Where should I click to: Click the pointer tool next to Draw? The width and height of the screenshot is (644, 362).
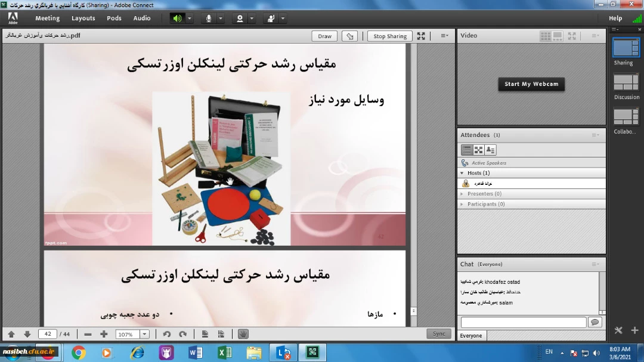coord(351,36)
